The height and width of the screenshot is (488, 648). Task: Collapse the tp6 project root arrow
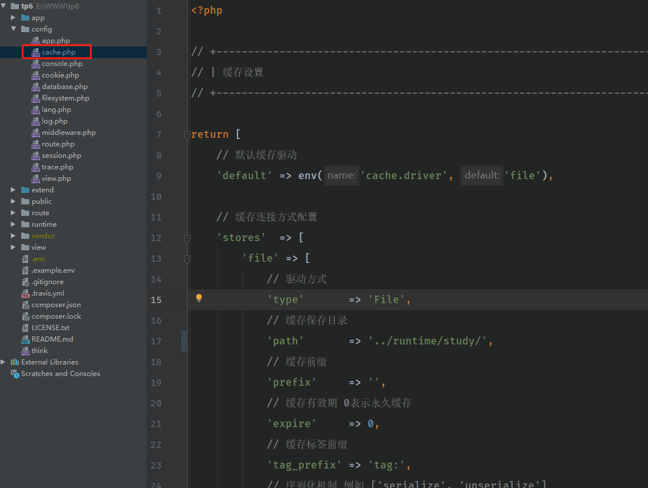click(3, 6)
